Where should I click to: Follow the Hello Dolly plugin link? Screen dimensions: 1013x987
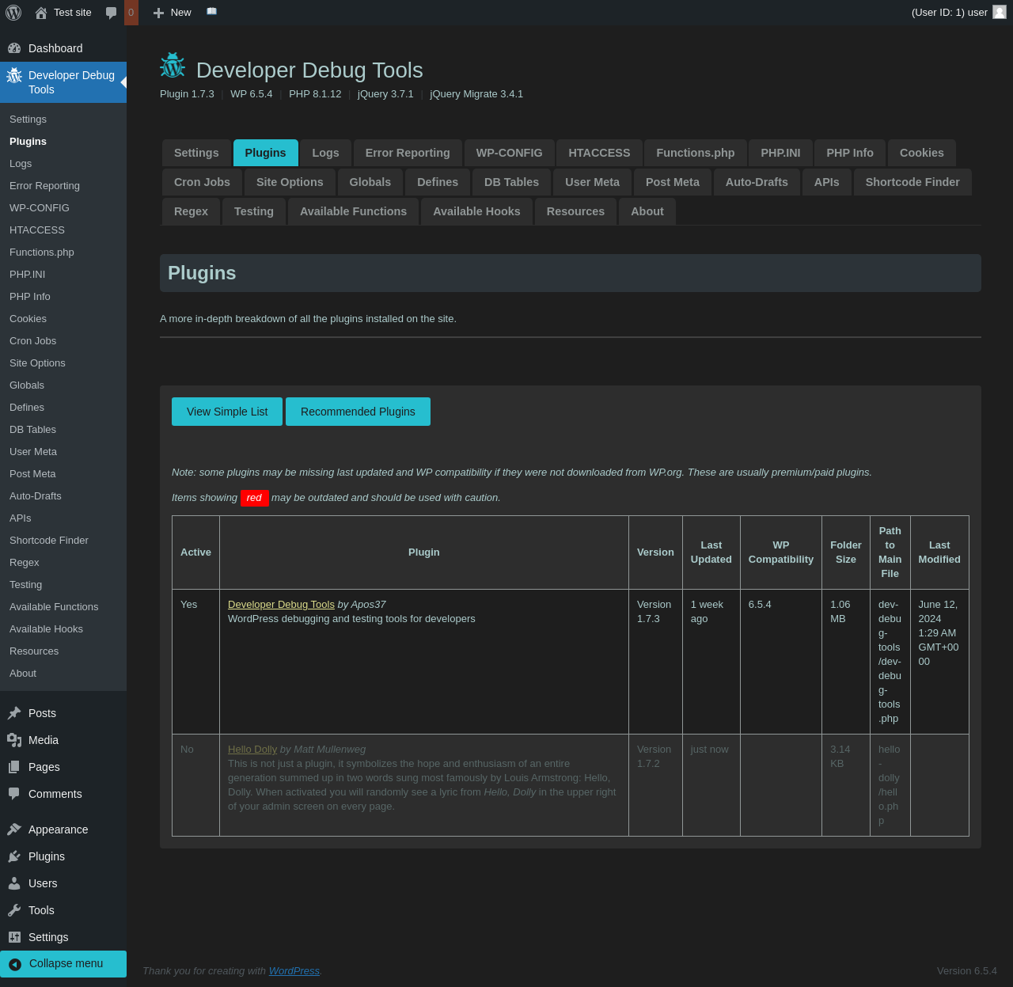pos(252,750)
